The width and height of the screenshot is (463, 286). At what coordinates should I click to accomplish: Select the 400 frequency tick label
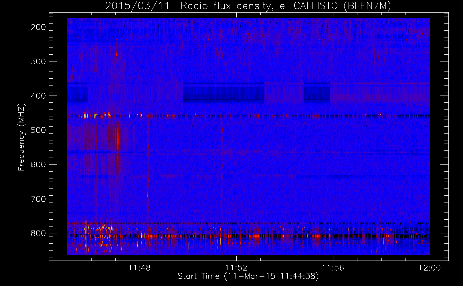pos(38,96)
